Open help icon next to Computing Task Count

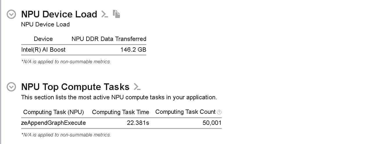click(x=219, y=112)
